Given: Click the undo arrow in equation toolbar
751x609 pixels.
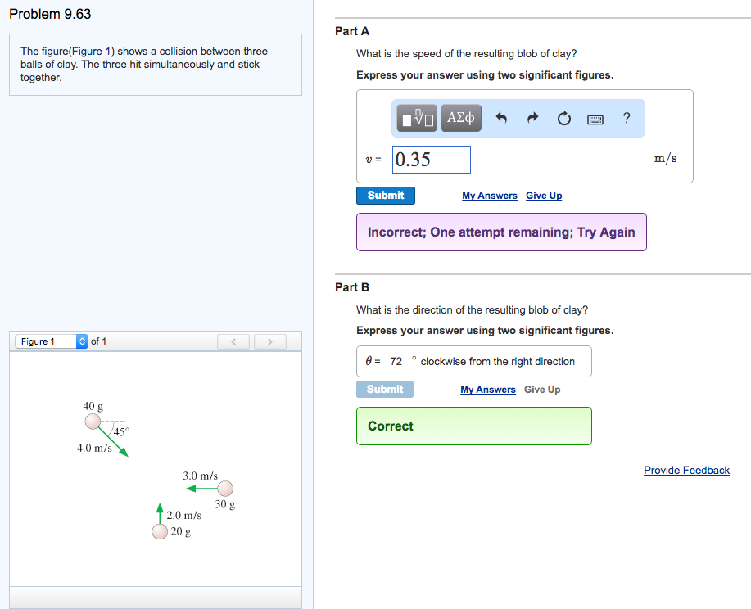Looking at the screenshot, I should click(501, 118).
